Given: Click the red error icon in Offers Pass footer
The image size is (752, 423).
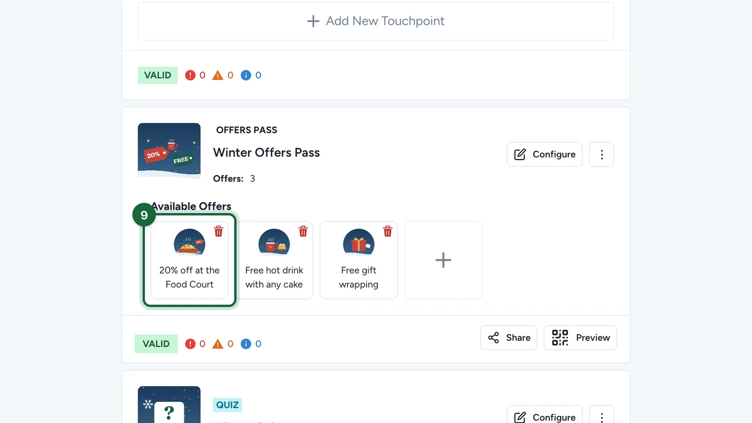Looking at the screenshot, I should pos(190,344).
